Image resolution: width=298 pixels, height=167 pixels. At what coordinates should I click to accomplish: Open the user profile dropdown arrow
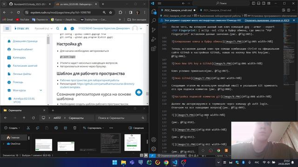coord(141,29)
